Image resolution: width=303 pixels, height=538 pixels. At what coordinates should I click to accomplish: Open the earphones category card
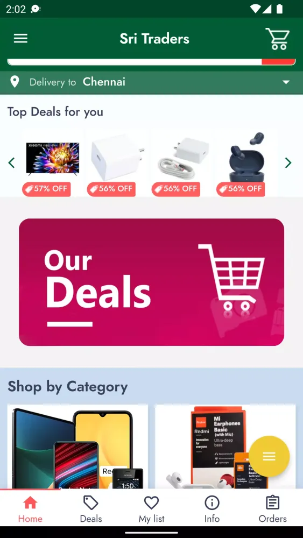coord(226,447)
